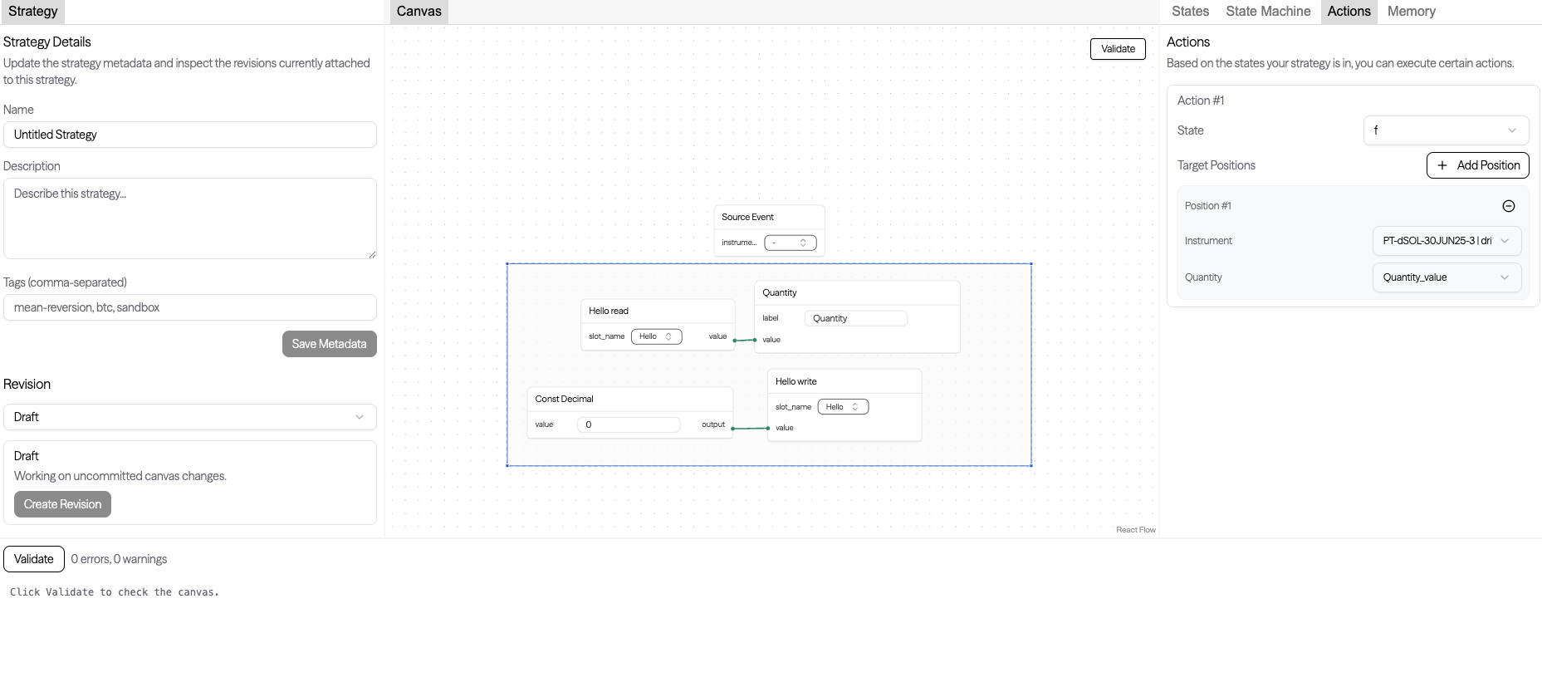Select the Actions tab
This screenshot has height=677, width=1542.
point(1349,12)
